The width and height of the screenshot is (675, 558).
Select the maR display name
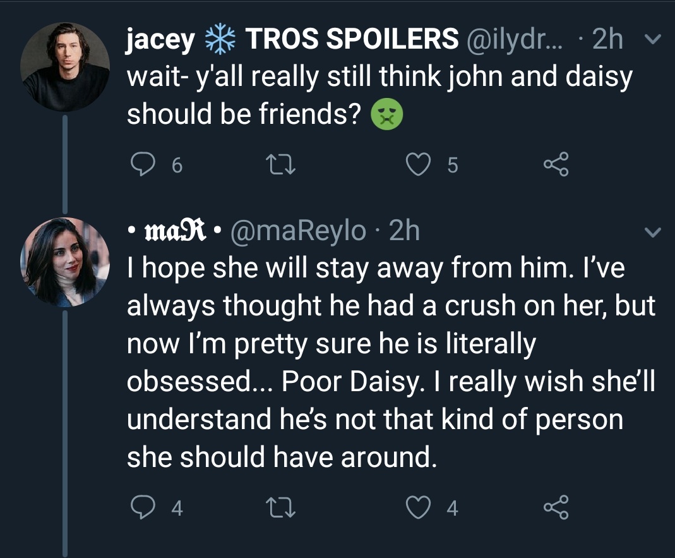pyautogui.click(x=171, y=232)
